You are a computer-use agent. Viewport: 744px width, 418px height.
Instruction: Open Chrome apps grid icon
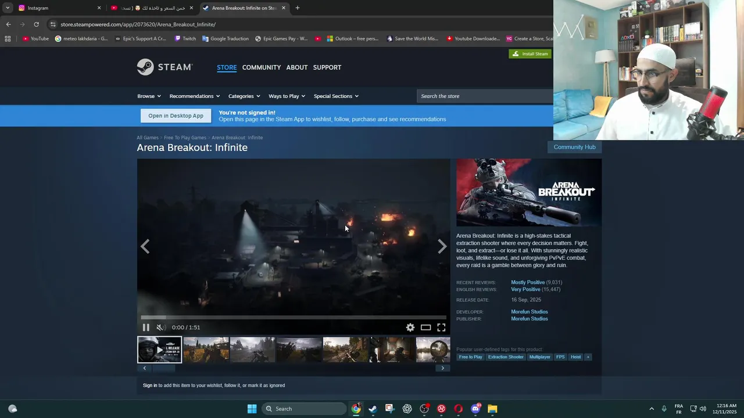coord(8,39)
